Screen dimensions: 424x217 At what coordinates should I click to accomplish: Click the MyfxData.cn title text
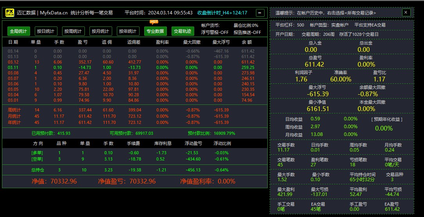[54, 13]
